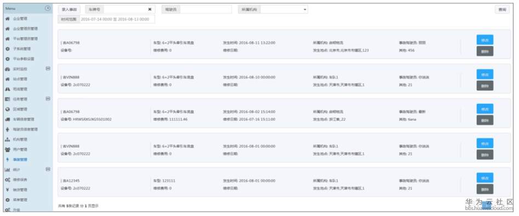Screen dimensions: 519x216
Task: Click the users group icon
Action: 8,150
